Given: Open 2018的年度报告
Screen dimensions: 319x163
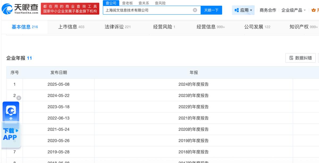Looking at the screenshot, I should click(x=194, y=152).
